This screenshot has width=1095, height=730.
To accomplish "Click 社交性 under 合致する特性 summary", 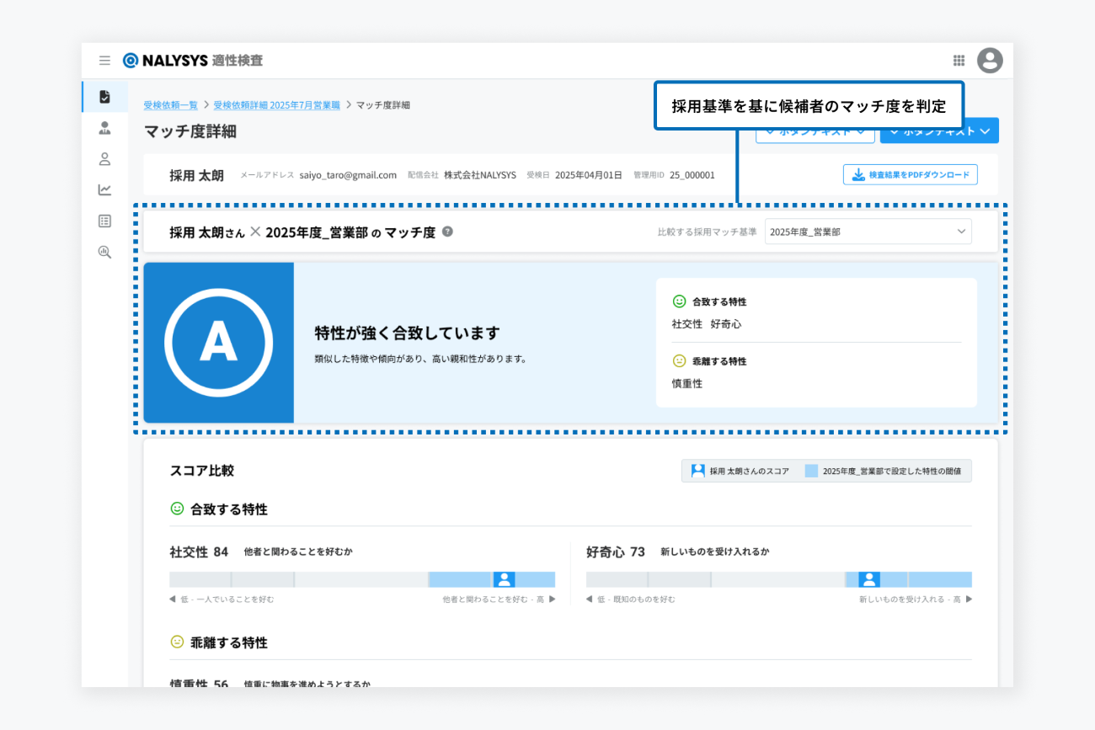I will pyautogui.click(x=686, y=324).
